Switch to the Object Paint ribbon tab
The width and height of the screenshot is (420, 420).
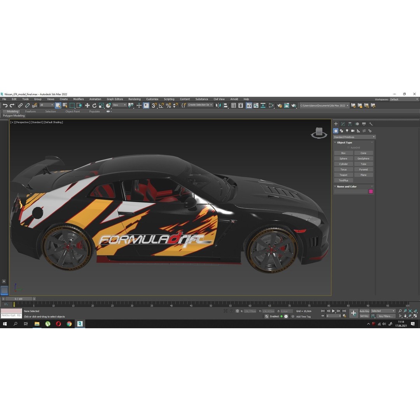[73, 112]
